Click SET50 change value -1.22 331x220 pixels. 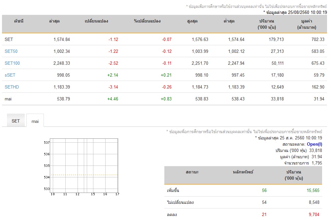pos(114,51)
